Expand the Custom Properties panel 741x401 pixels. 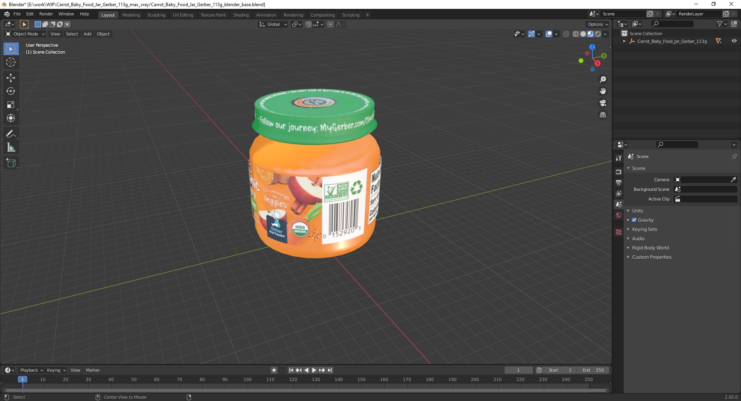651,257
